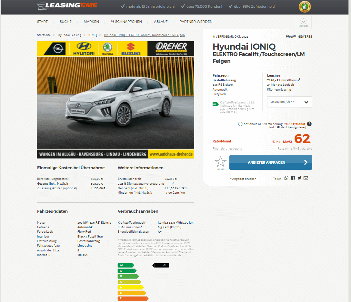The width and height of the screenshot is (351, 302).
Task: Click the monthly rate 62 price
Action: pyautogui.click(x=302, y=139)
